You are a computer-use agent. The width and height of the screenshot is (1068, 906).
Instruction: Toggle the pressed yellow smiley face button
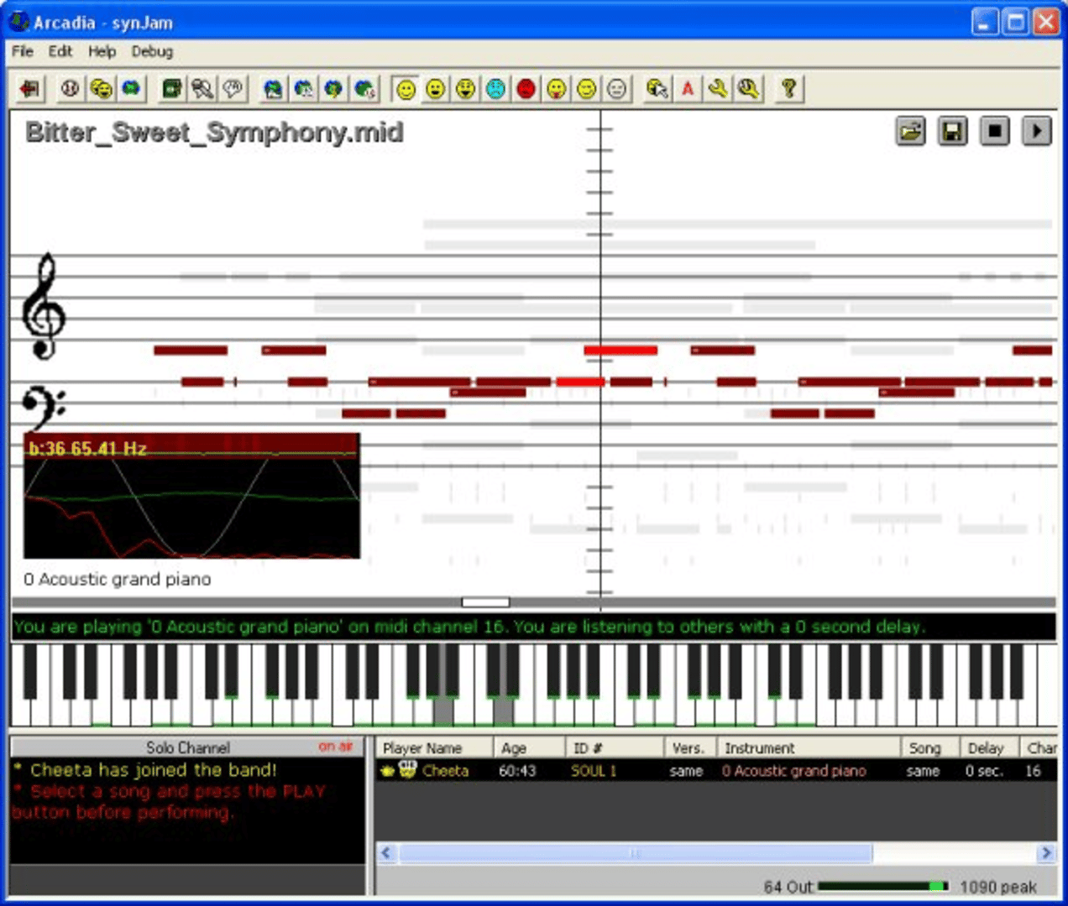tap(406, 88)
